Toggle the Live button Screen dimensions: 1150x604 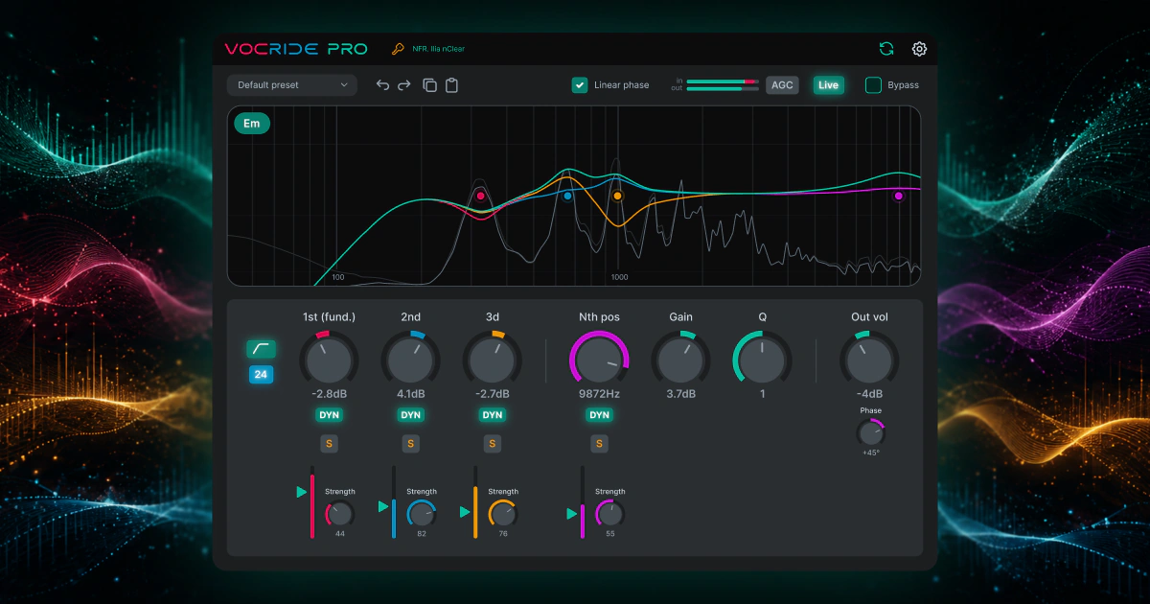(x=829, y=85)
